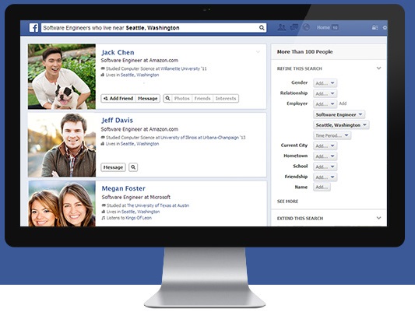The width and height of the screenshot is (415, 312).
Task: Open the Gender filter dropdown
Action: (x=325, y=83)
